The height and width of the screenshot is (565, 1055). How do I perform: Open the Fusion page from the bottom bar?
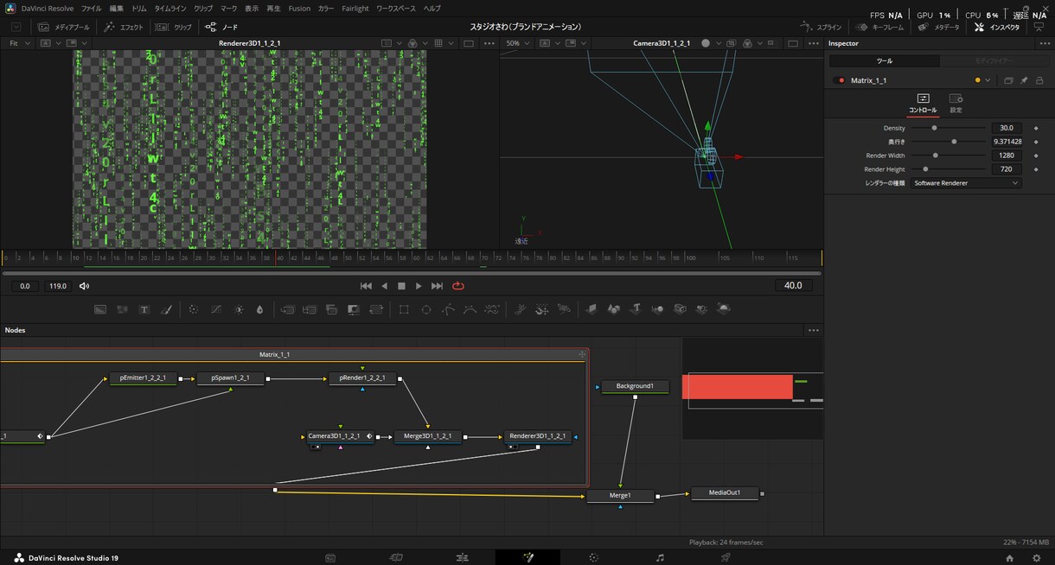[528, 558]
